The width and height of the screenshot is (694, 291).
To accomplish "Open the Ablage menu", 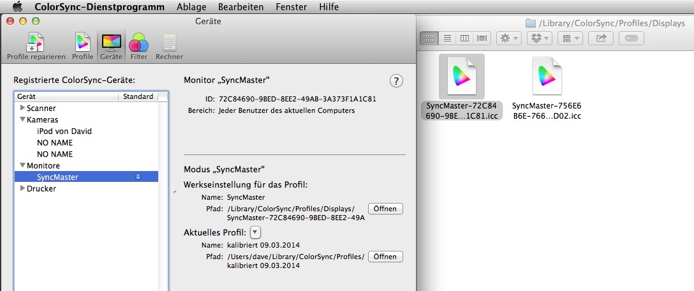I will 191,7.
